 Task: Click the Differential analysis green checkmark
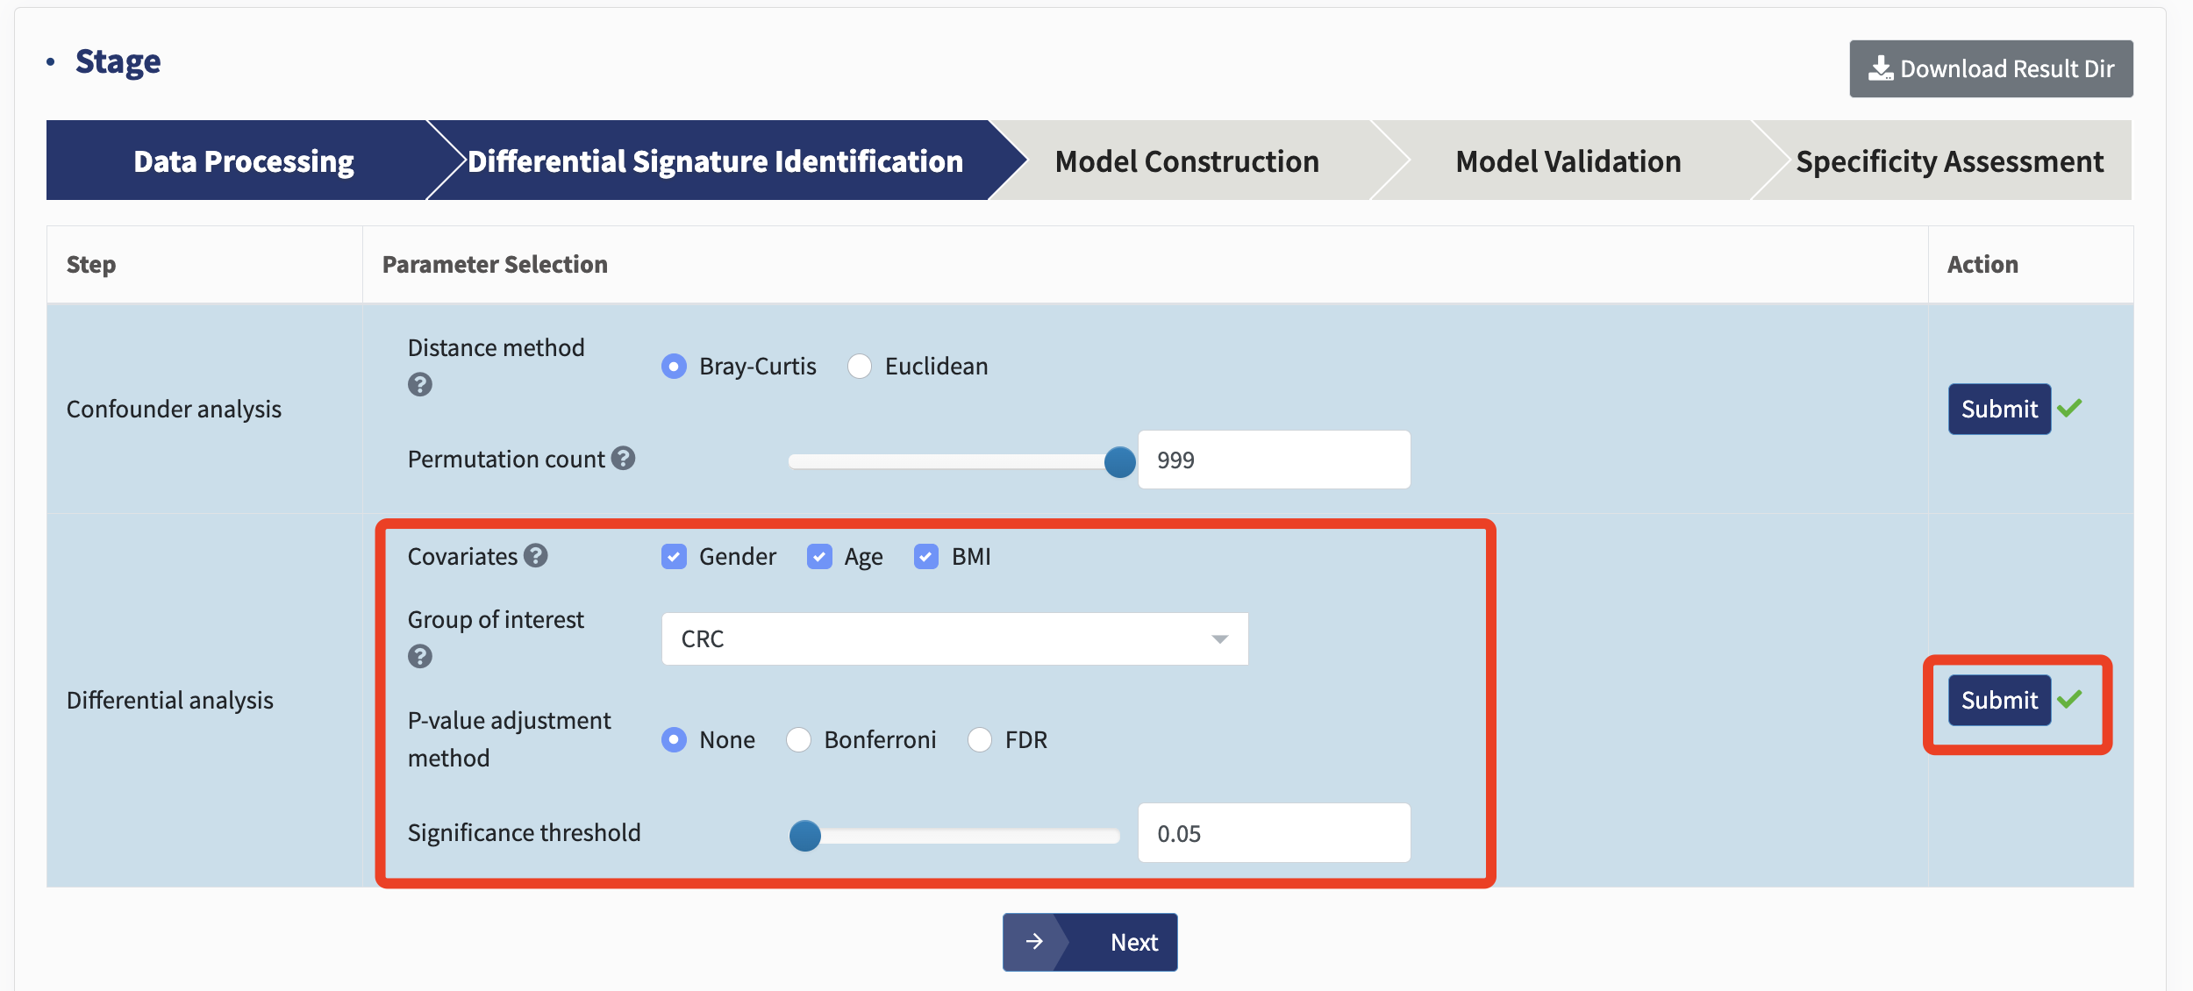click(2070, 699)
